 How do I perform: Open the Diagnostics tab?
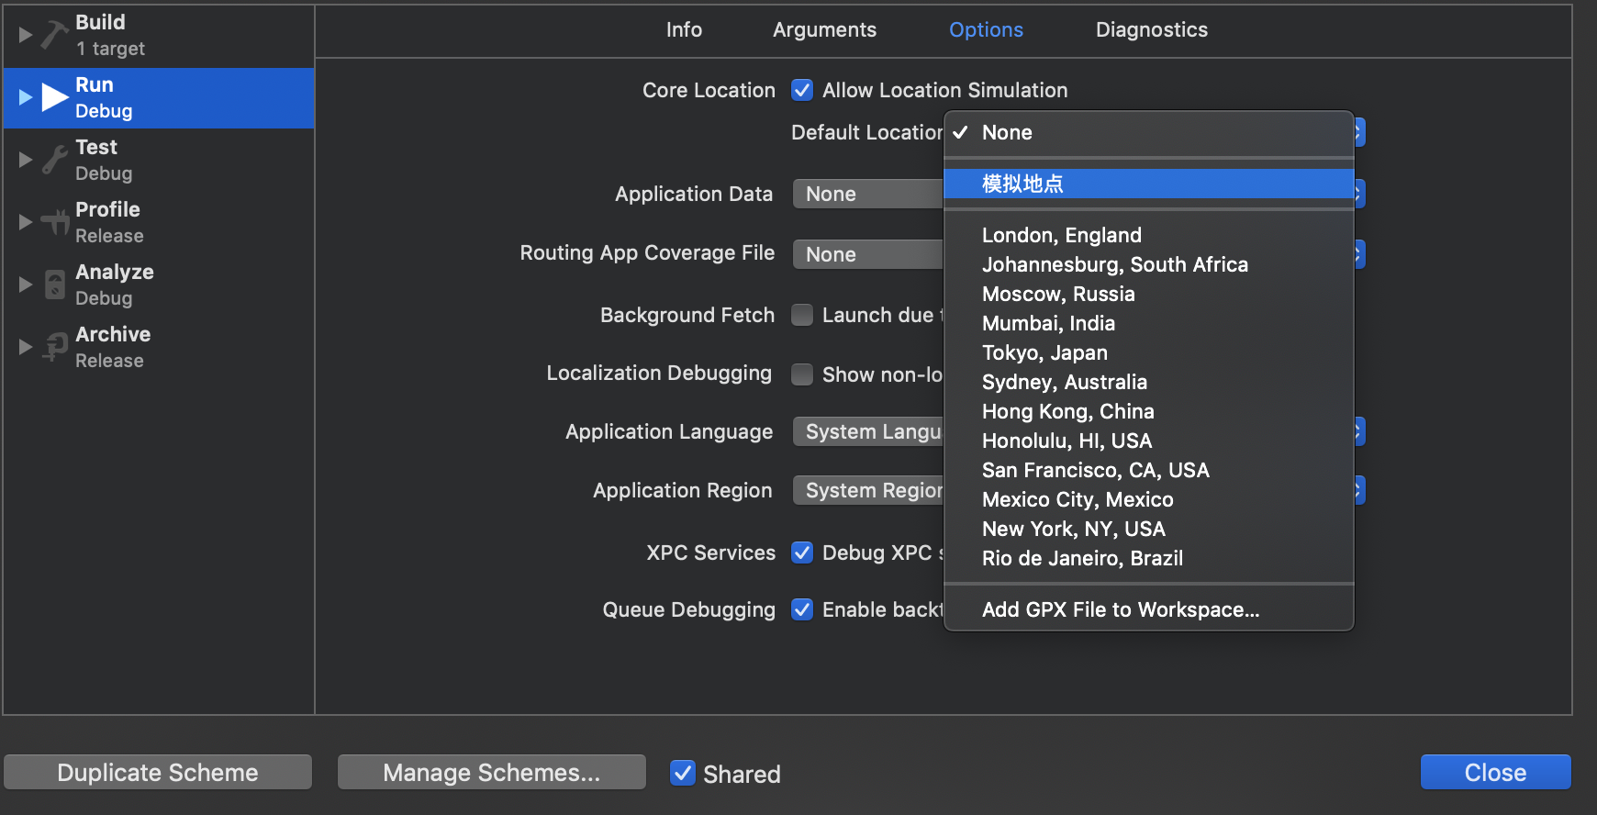click(x=1151, y=29)
